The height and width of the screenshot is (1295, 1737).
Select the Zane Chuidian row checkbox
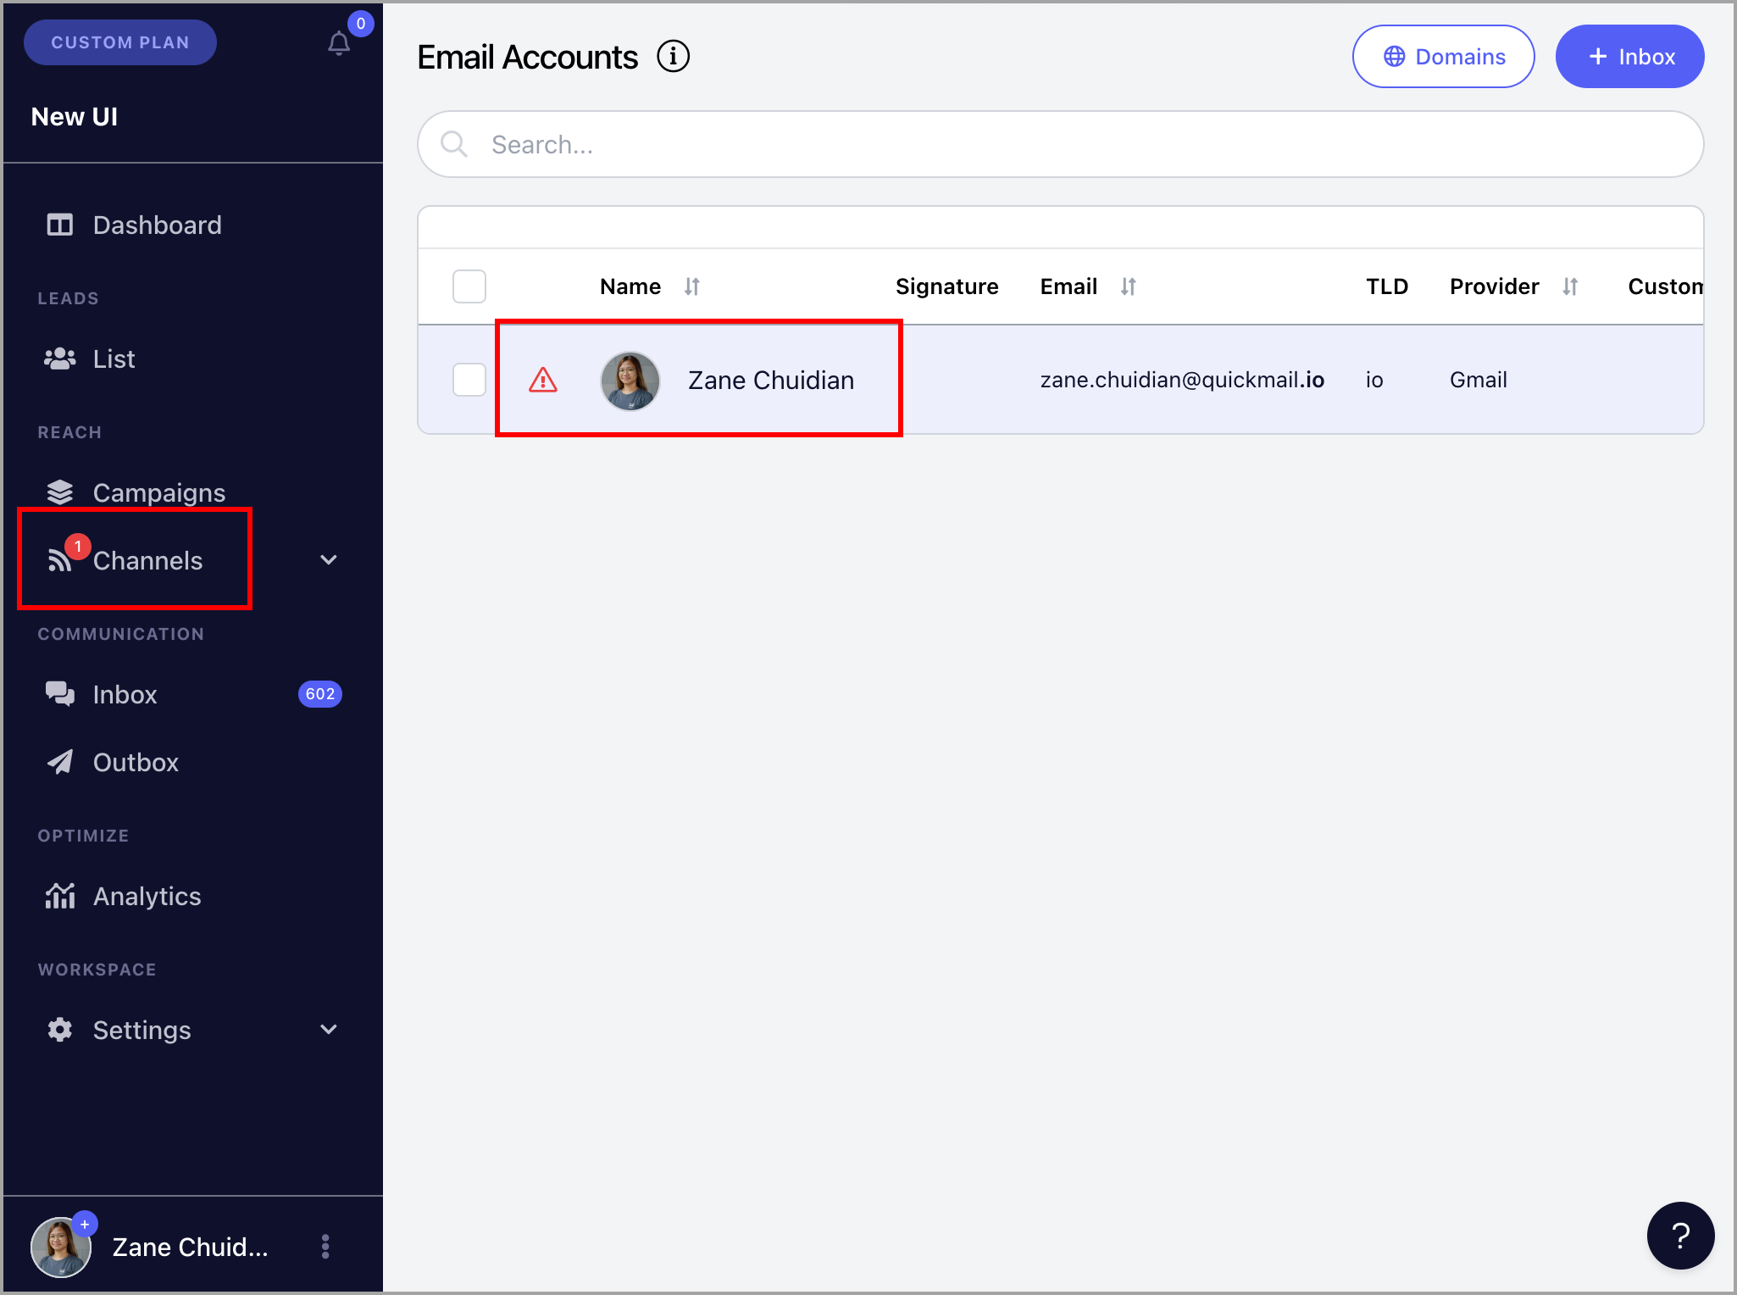click(x=469, y=380)
